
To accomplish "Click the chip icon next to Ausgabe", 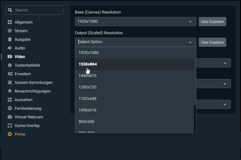I will (10, 39).
